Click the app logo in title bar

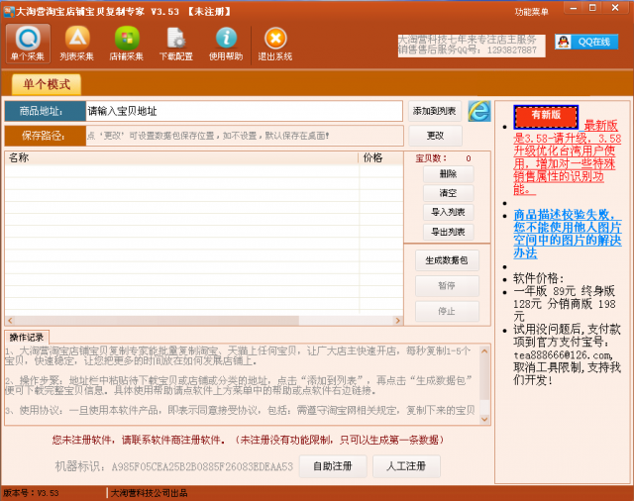[9, 11]
